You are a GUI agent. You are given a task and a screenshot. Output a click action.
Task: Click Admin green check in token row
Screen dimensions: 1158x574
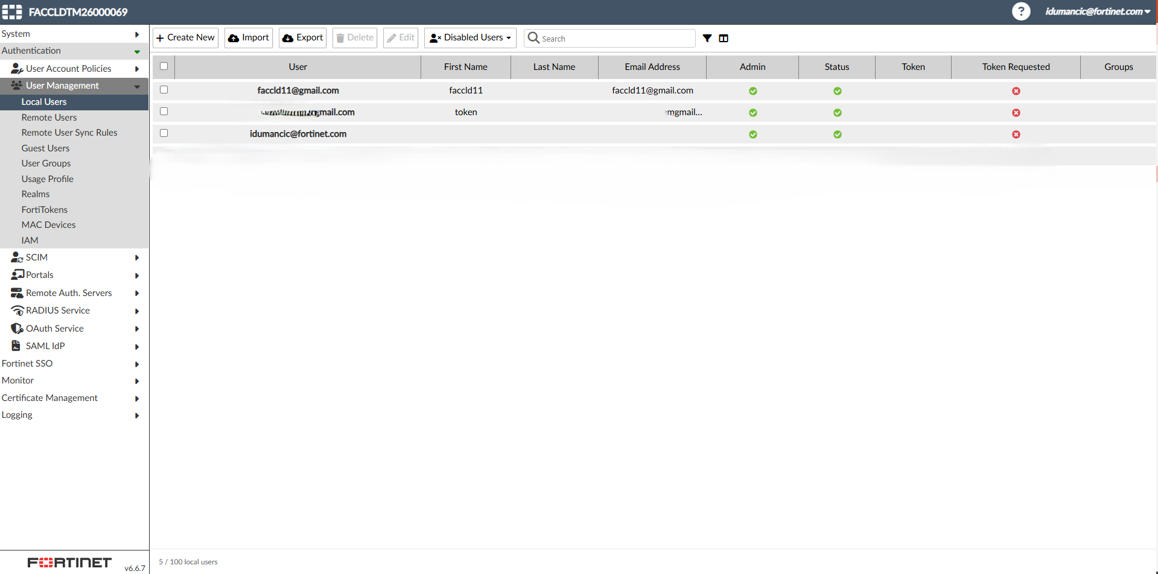point(753,113)
